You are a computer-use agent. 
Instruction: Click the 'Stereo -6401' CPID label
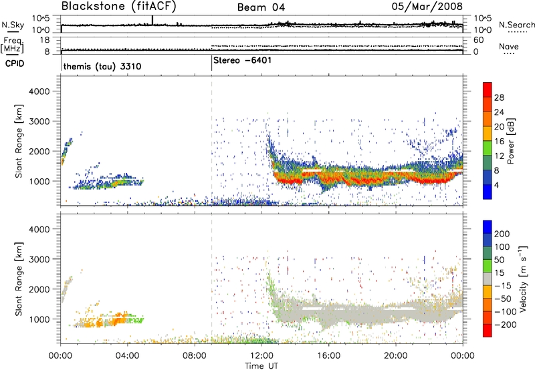(243, 60)
